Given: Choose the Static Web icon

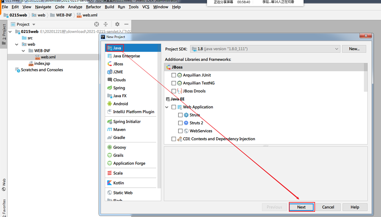Looking at the screenshot, I should pos(110,193).
